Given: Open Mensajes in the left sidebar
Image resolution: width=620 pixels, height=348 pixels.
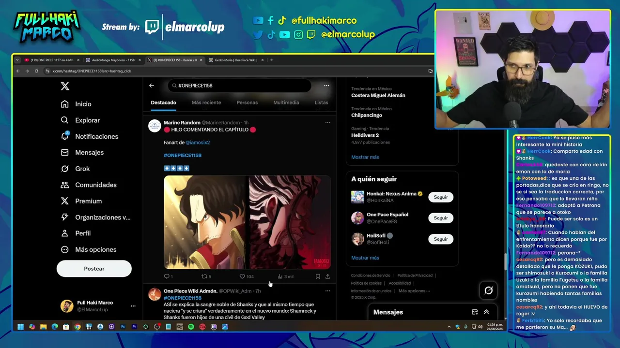Looking at the screenshot, I should click(x=82, y=152).
